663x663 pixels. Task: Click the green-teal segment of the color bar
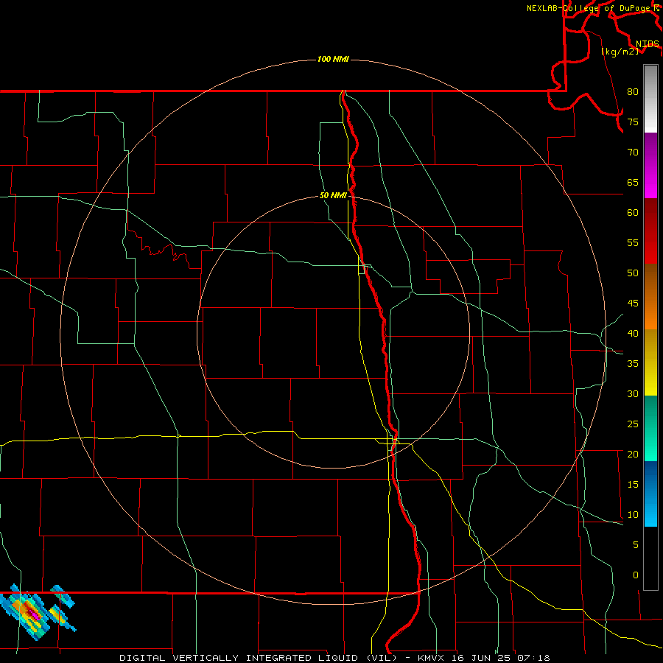pyautogui.click(x=650, y=428)
